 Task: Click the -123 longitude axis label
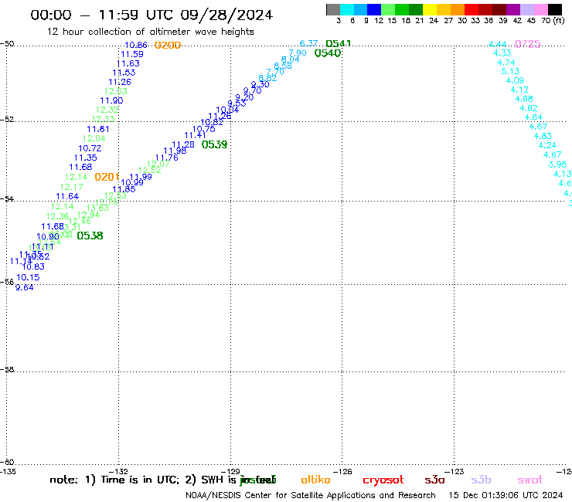click(x=455, y=471)
